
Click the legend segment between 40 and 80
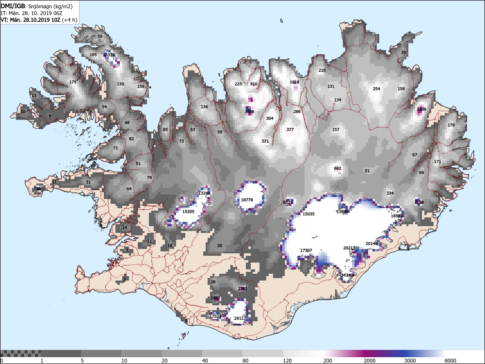pos(223,353)
